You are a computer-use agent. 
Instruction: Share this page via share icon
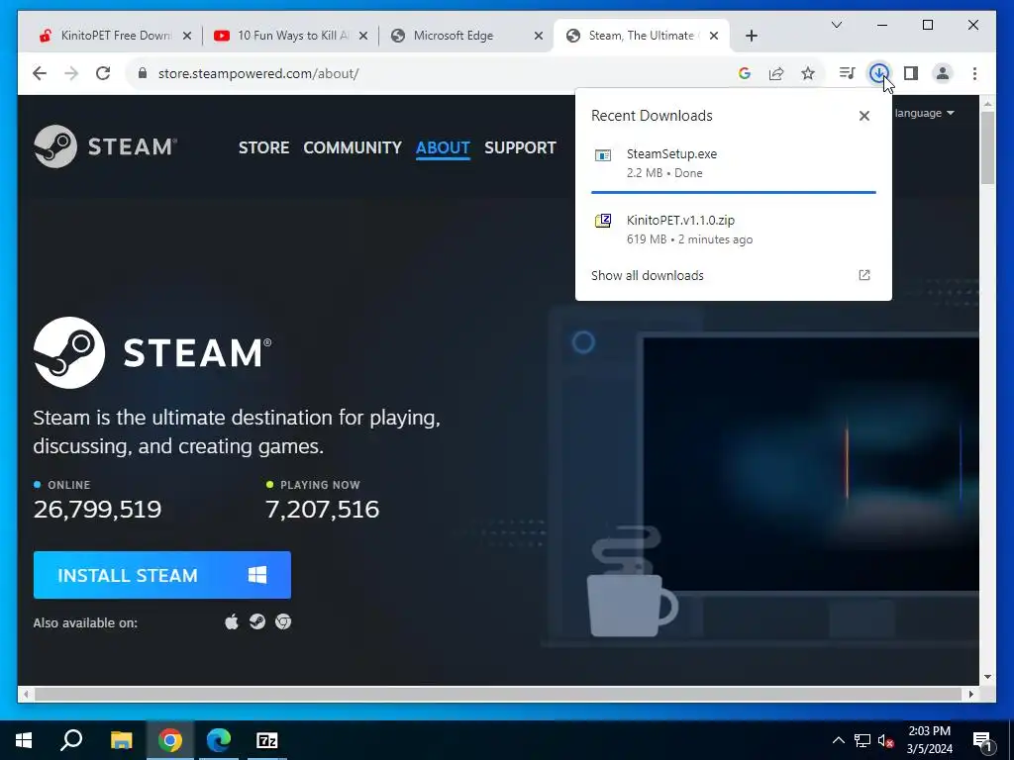(x=776, y=73)
